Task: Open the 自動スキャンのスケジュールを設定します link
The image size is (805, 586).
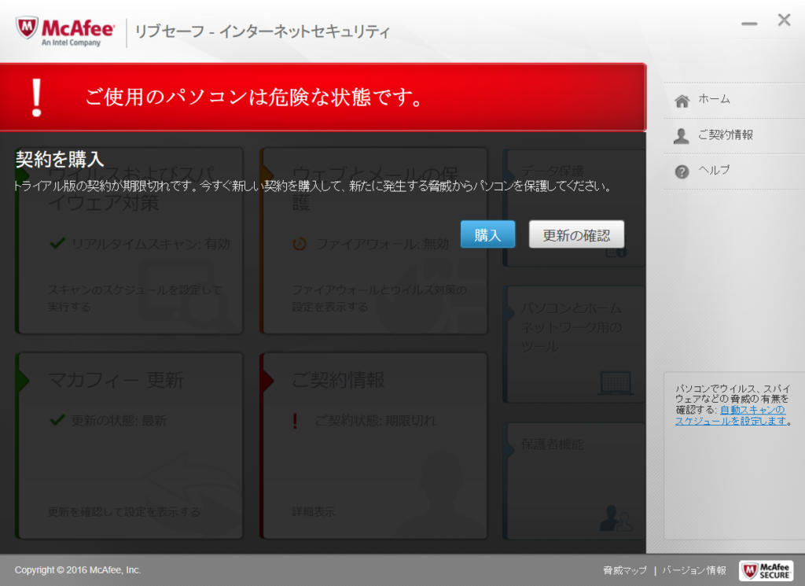Action: click(731, 415)
